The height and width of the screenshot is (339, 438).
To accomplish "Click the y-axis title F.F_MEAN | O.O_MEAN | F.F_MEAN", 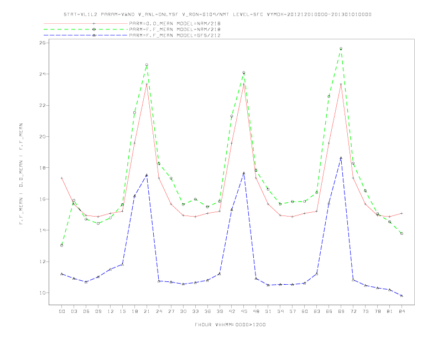I will point(21,174).
